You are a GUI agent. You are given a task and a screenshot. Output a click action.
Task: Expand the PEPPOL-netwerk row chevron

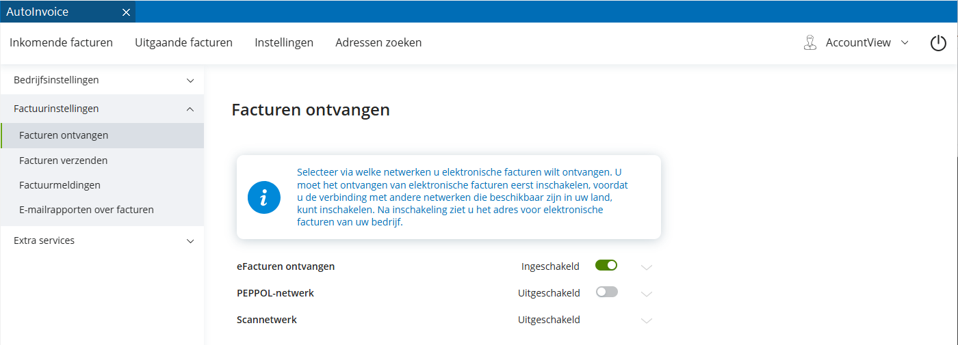coord(647,294)
